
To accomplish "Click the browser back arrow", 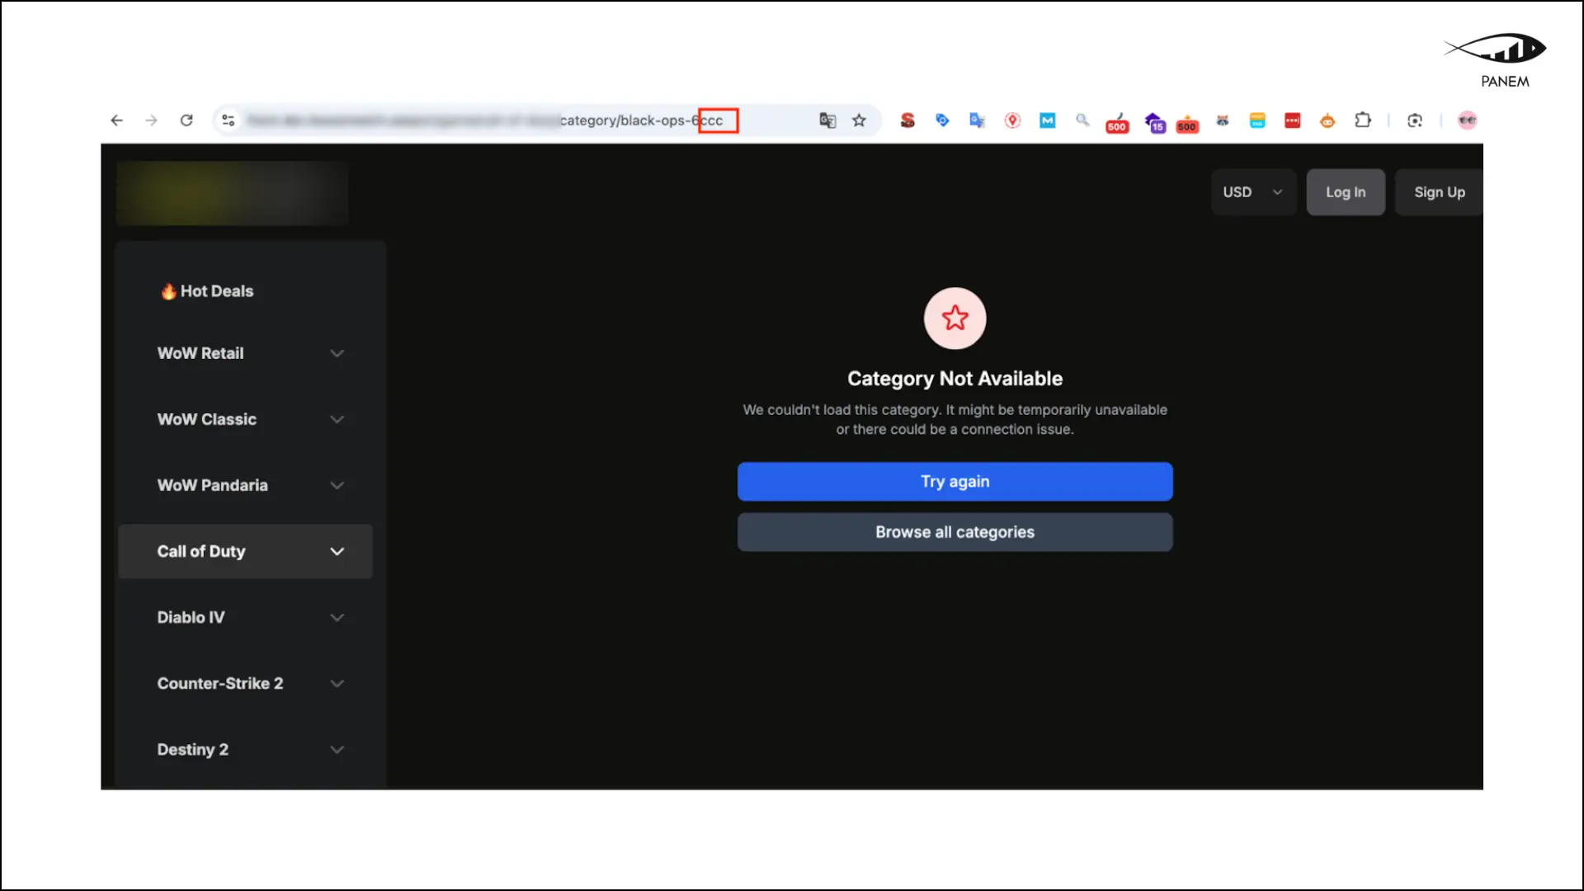I will (116, 120).
